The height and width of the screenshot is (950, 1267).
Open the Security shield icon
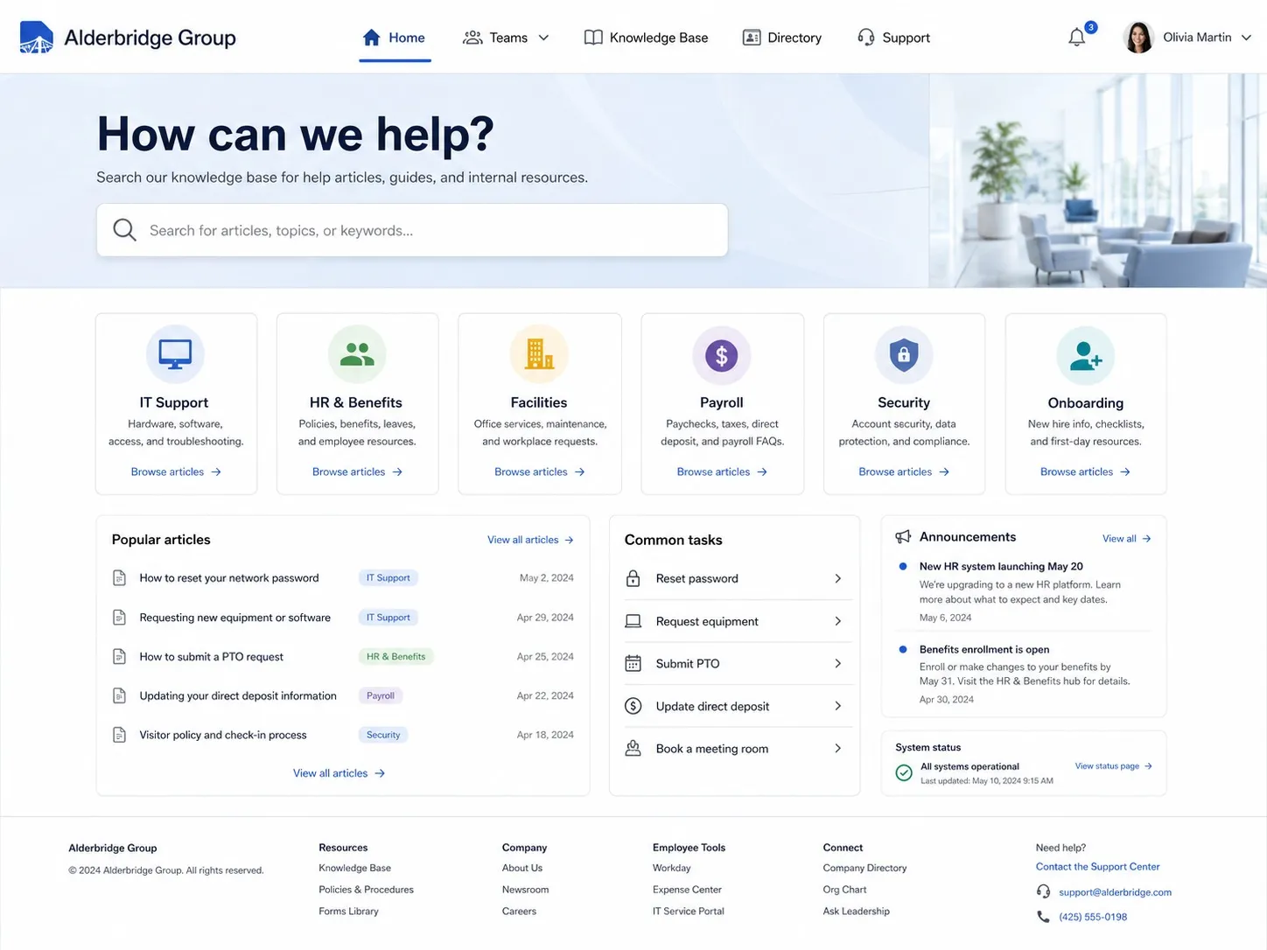click(x=904, y=354)
